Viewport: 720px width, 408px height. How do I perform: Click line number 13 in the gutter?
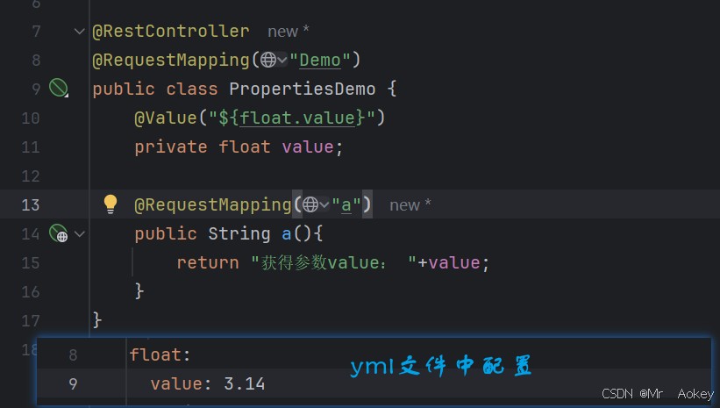click(31, 205)
